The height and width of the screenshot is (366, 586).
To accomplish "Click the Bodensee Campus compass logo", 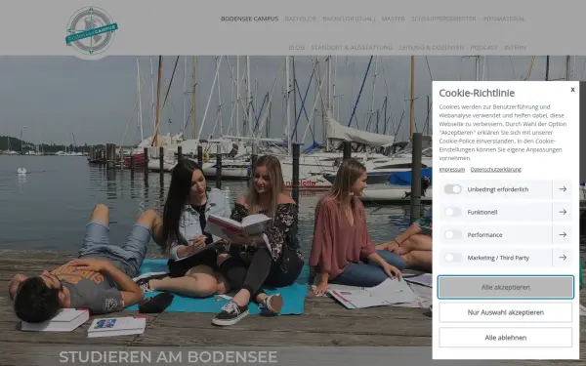I will point(92,32).
